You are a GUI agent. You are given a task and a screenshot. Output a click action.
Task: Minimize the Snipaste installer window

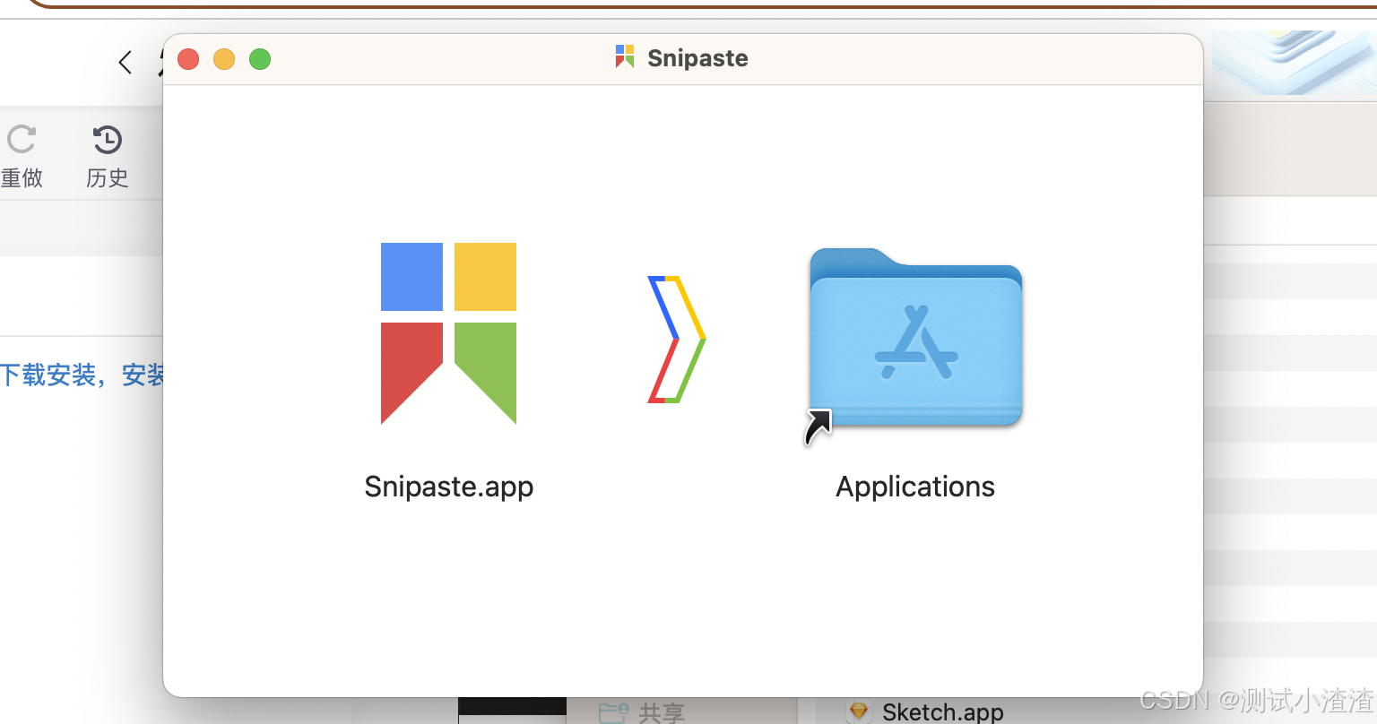224,59
